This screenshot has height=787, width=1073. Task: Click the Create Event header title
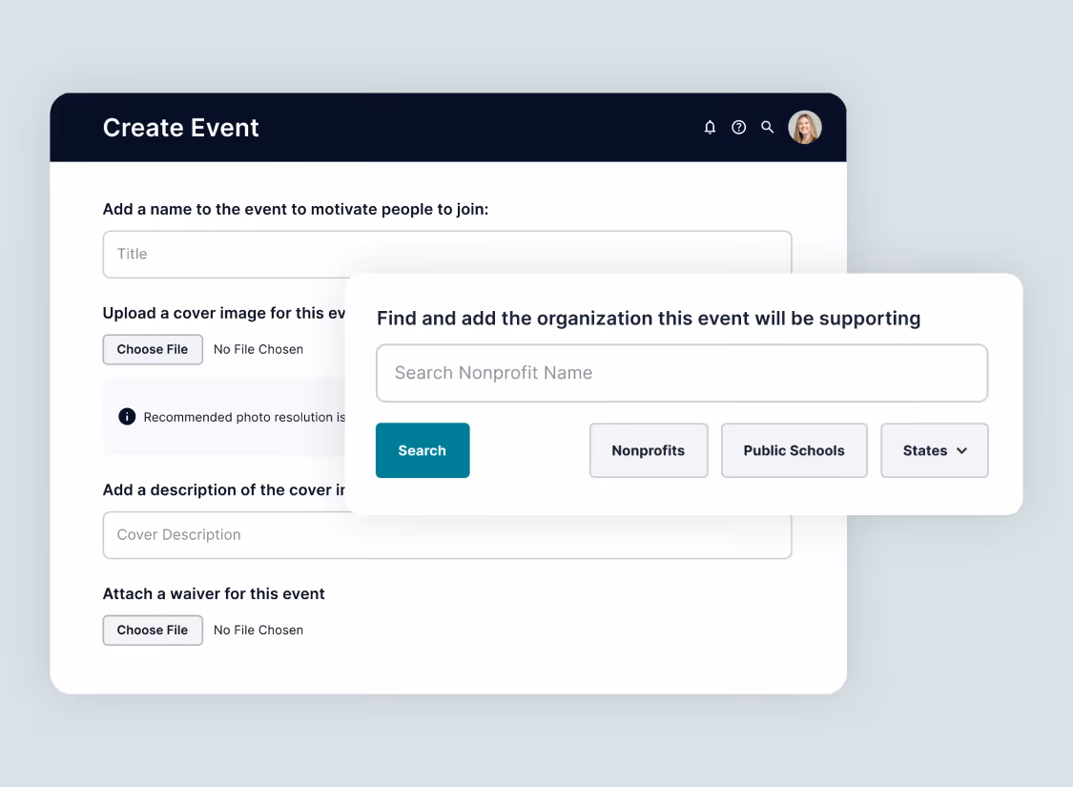[180, 127]
